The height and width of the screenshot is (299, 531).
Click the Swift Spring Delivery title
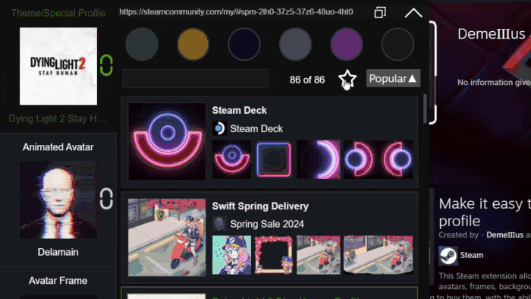[260, 206]
